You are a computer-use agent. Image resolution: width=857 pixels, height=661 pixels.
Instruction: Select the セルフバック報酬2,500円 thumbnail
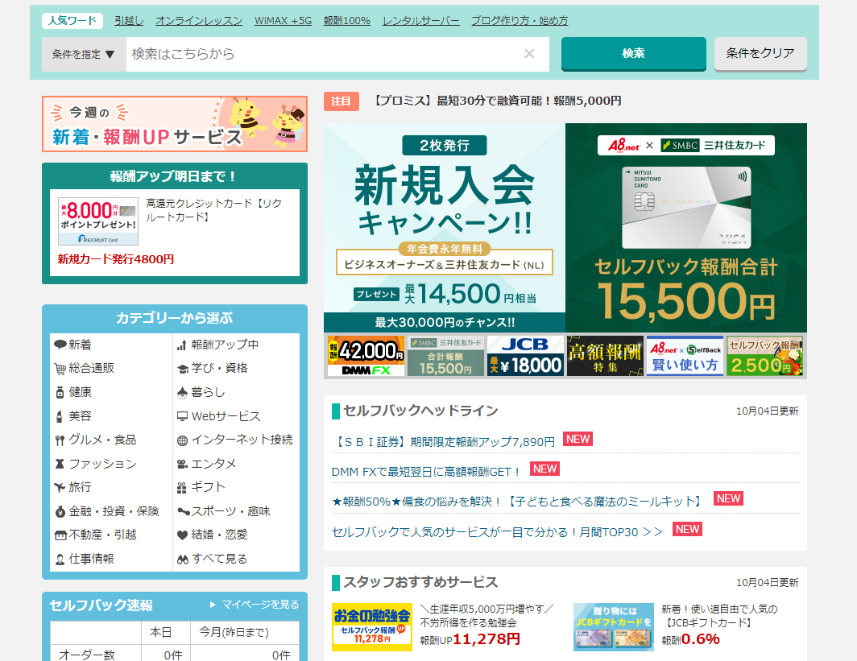(764, 356)
